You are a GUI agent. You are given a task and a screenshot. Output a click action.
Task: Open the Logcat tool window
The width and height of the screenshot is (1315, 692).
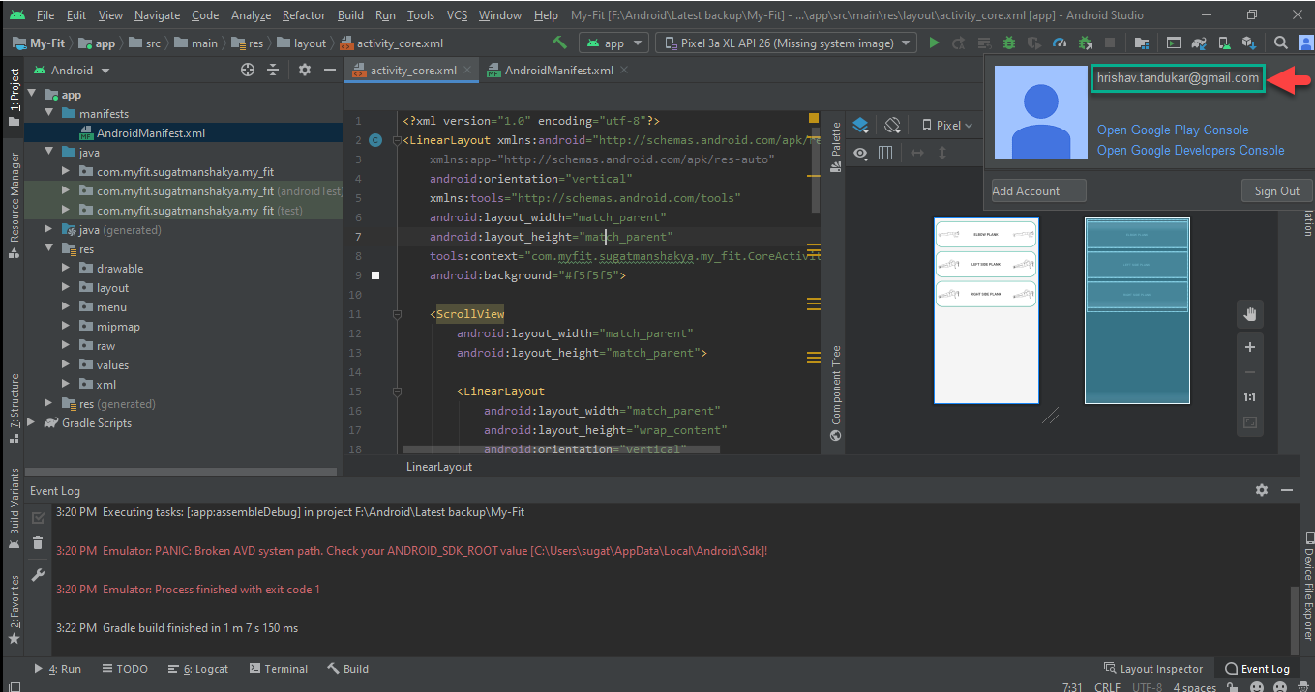tap(198, 668)
